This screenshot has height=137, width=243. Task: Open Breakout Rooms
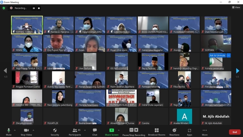(157, 130)
